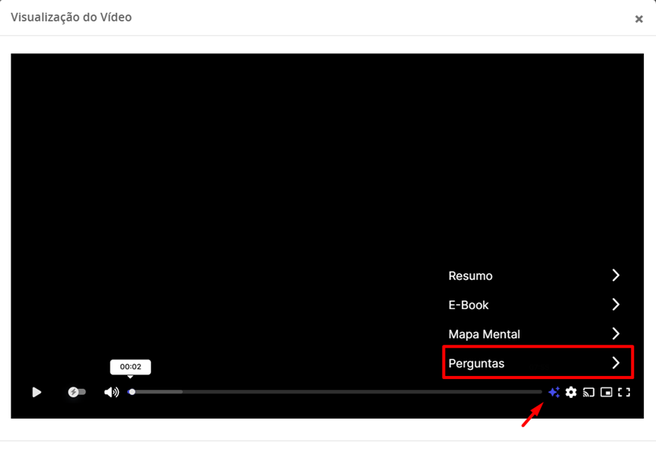Click the video progress bar handle
Viewport: 656px width, 449px height.
[x=133, y=392]
